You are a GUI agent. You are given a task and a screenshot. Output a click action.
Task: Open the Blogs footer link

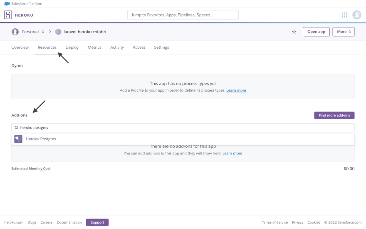pos(32,222)
